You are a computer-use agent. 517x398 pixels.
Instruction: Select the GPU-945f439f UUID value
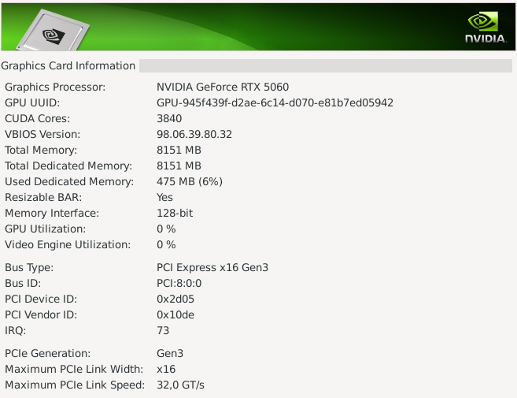[275, 102]
